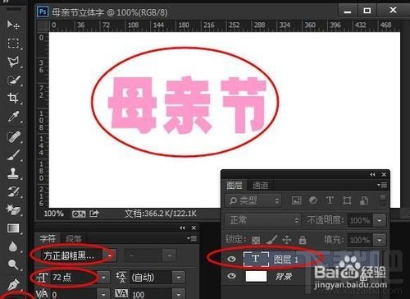Lock image pixels with brush icon
Screen dimensions: 410x299
point(271,240)
